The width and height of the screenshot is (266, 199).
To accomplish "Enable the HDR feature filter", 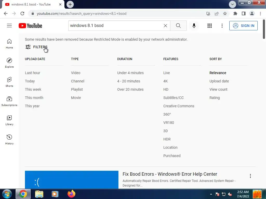I will tap(167, 139).
